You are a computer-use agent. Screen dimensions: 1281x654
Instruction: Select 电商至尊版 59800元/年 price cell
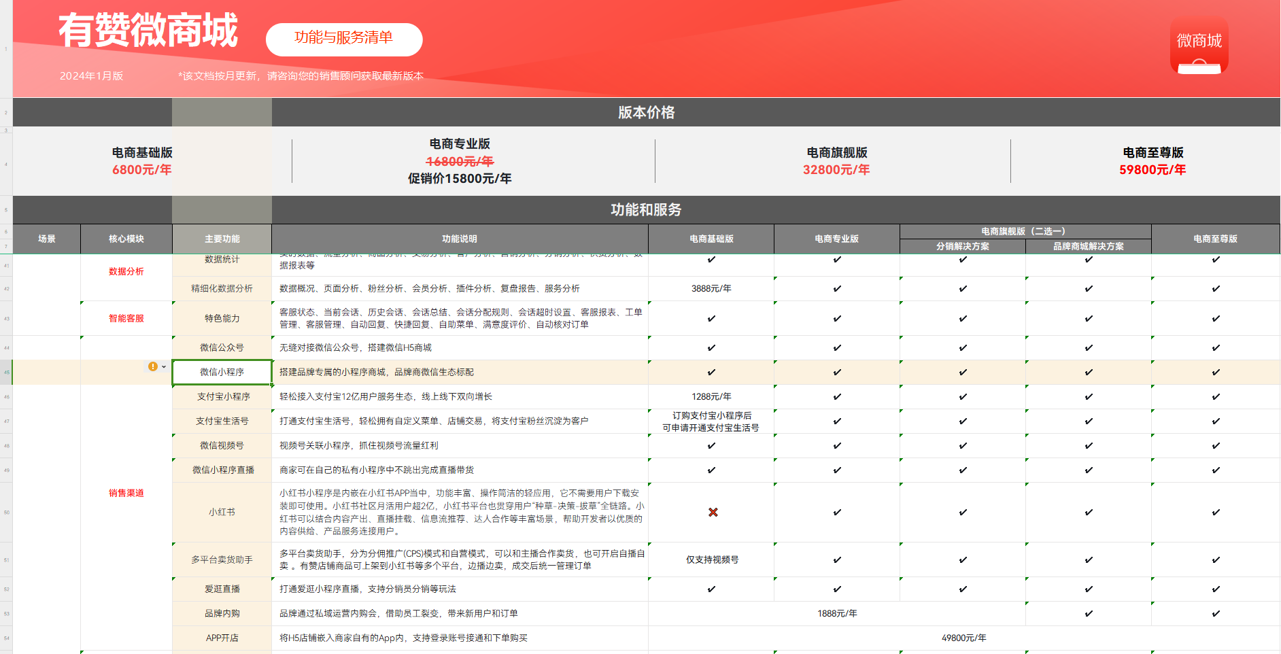(1152, 161)
